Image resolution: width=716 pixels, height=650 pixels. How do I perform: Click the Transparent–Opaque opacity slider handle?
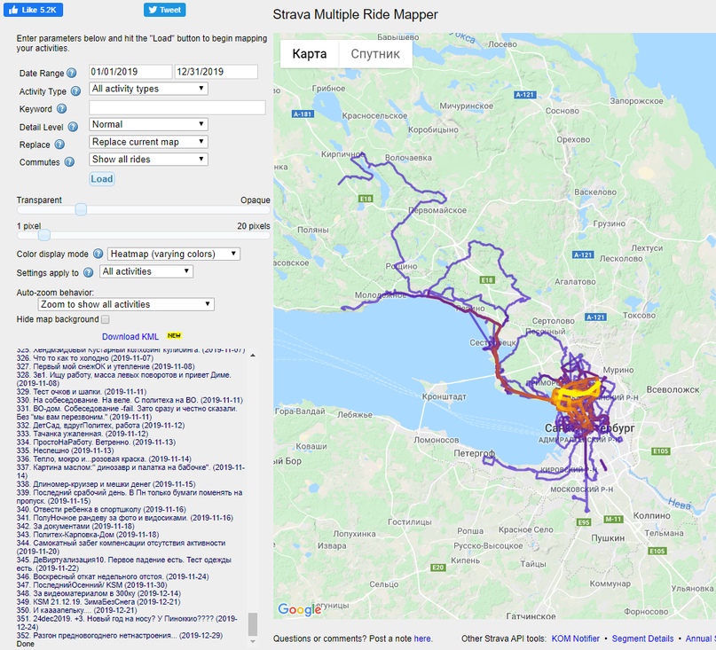coord(81,209)
